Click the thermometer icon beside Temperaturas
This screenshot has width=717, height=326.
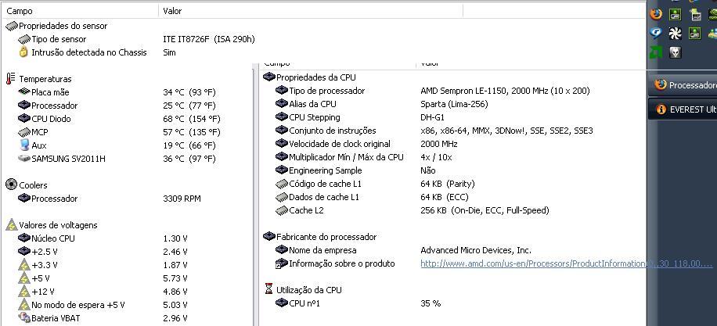pyautogui.click(x=11, y=78)
